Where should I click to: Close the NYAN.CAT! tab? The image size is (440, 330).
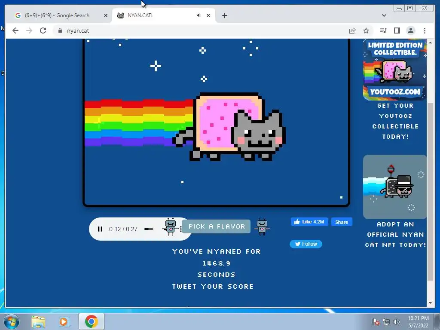tap(208, 15)
